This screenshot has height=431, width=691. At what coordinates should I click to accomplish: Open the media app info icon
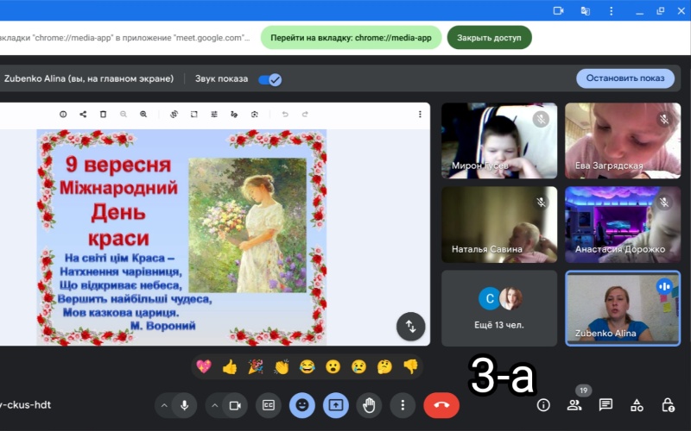coord(63,115)
